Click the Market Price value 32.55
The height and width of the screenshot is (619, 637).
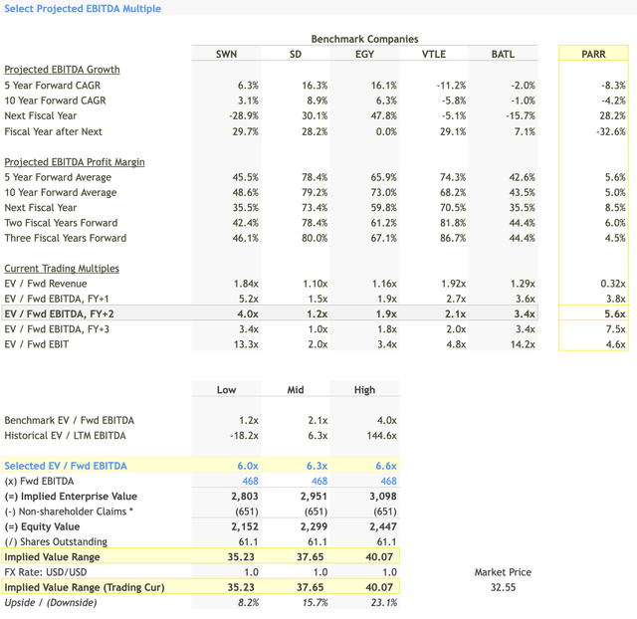tap(505, 588)
